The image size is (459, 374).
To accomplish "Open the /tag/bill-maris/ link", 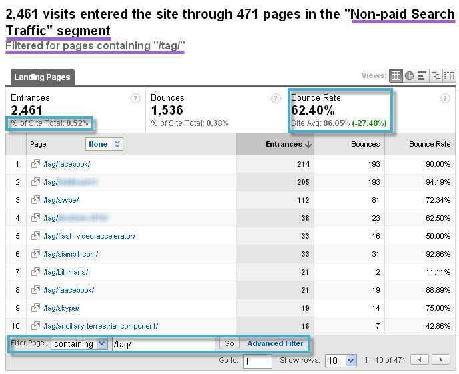I will pos(66,272).
